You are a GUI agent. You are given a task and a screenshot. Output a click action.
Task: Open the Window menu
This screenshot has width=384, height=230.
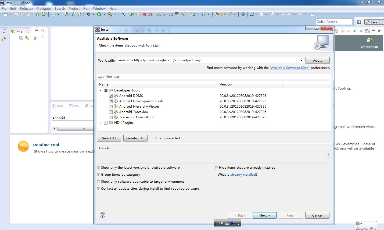click(99, 8)
